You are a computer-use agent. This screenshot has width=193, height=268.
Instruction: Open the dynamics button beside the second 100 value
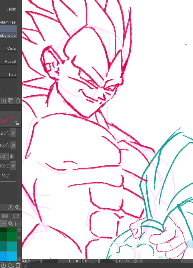[x=13, y=166]
